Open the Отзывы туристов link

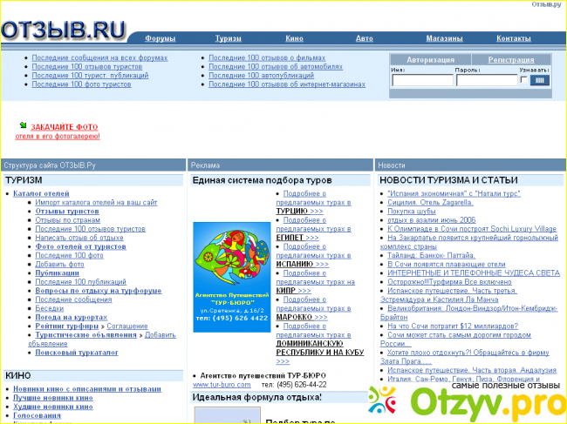pyautogui.click(x=67, y=211)
